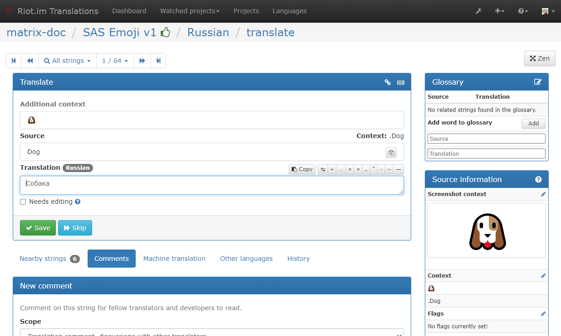The height and width of the screenshot is (336, 561).
Task: Switch to the Machine translation tab
Action: click(x=174, y=259)
